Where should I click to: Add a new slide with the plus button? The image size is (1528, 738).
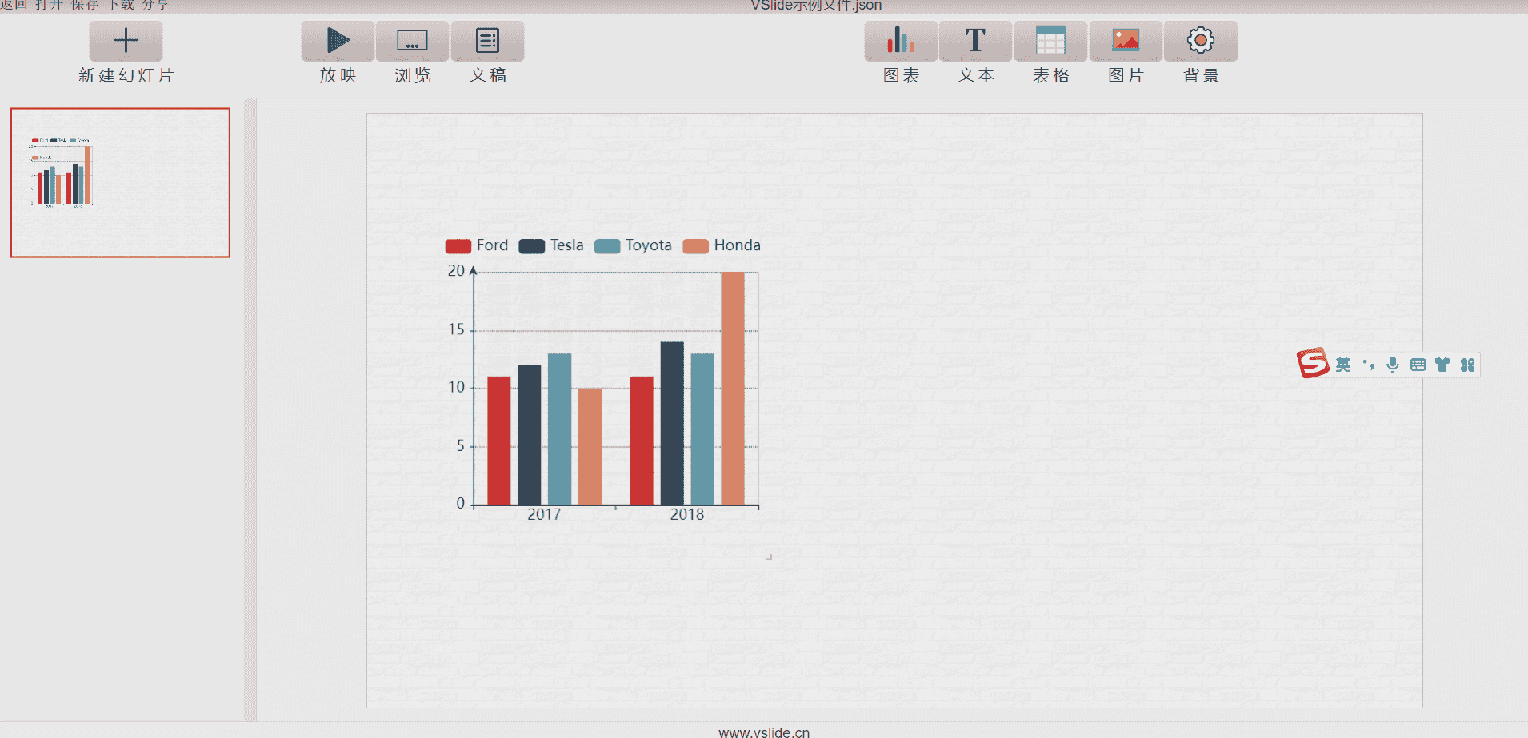[126, 41]
